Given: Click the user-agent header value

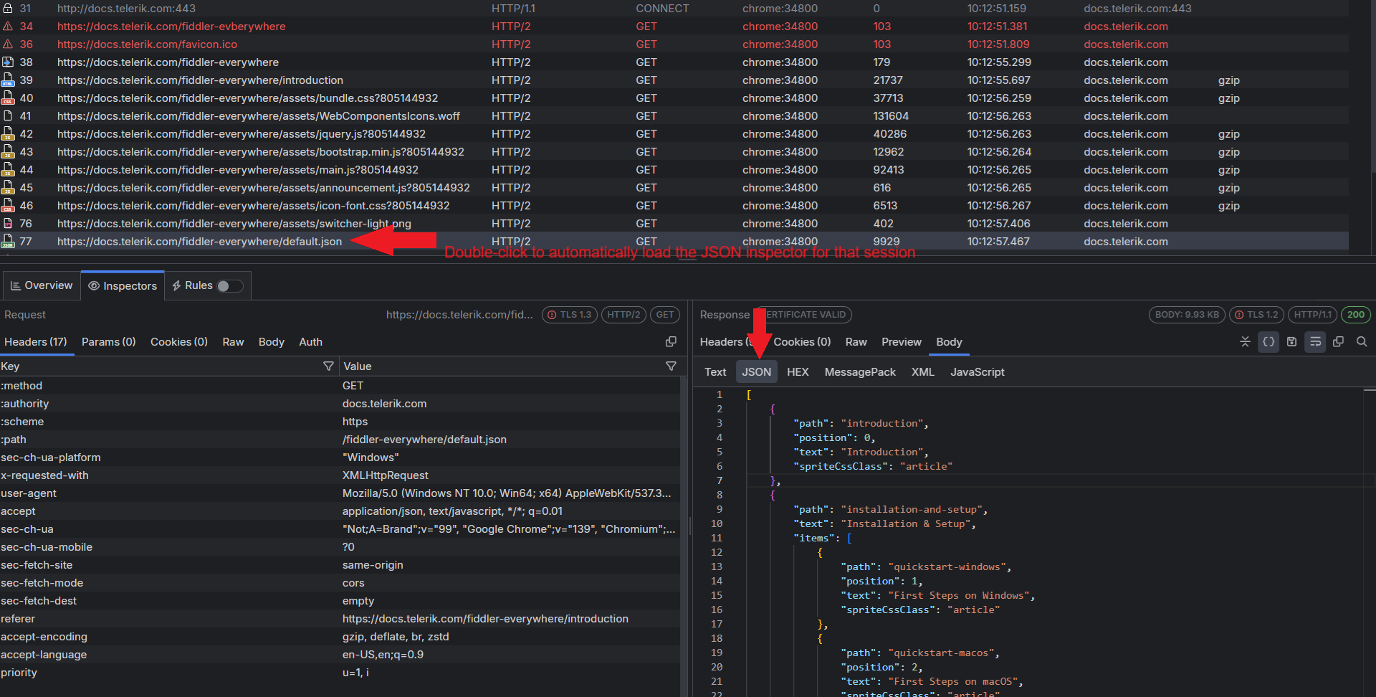Looking at the screenshot, I should (x=507, y=493).
